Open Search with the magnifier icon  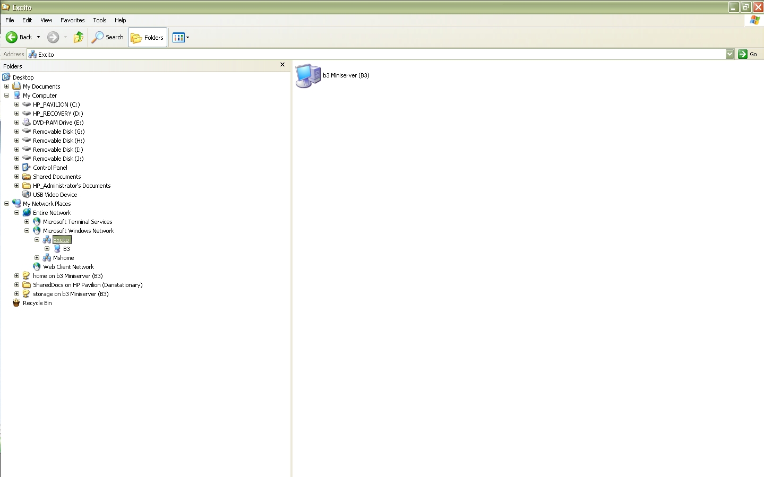98,37
